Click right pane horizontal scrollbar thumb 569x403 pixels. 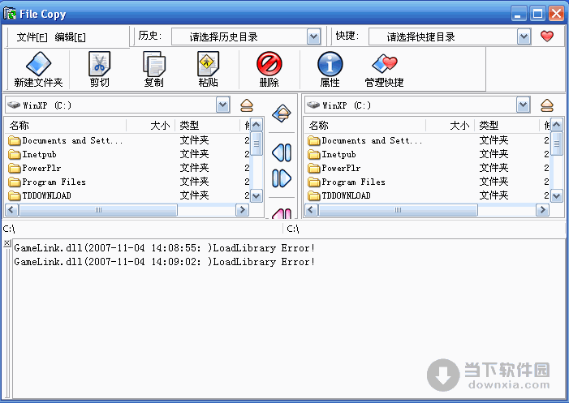(398, 210)
